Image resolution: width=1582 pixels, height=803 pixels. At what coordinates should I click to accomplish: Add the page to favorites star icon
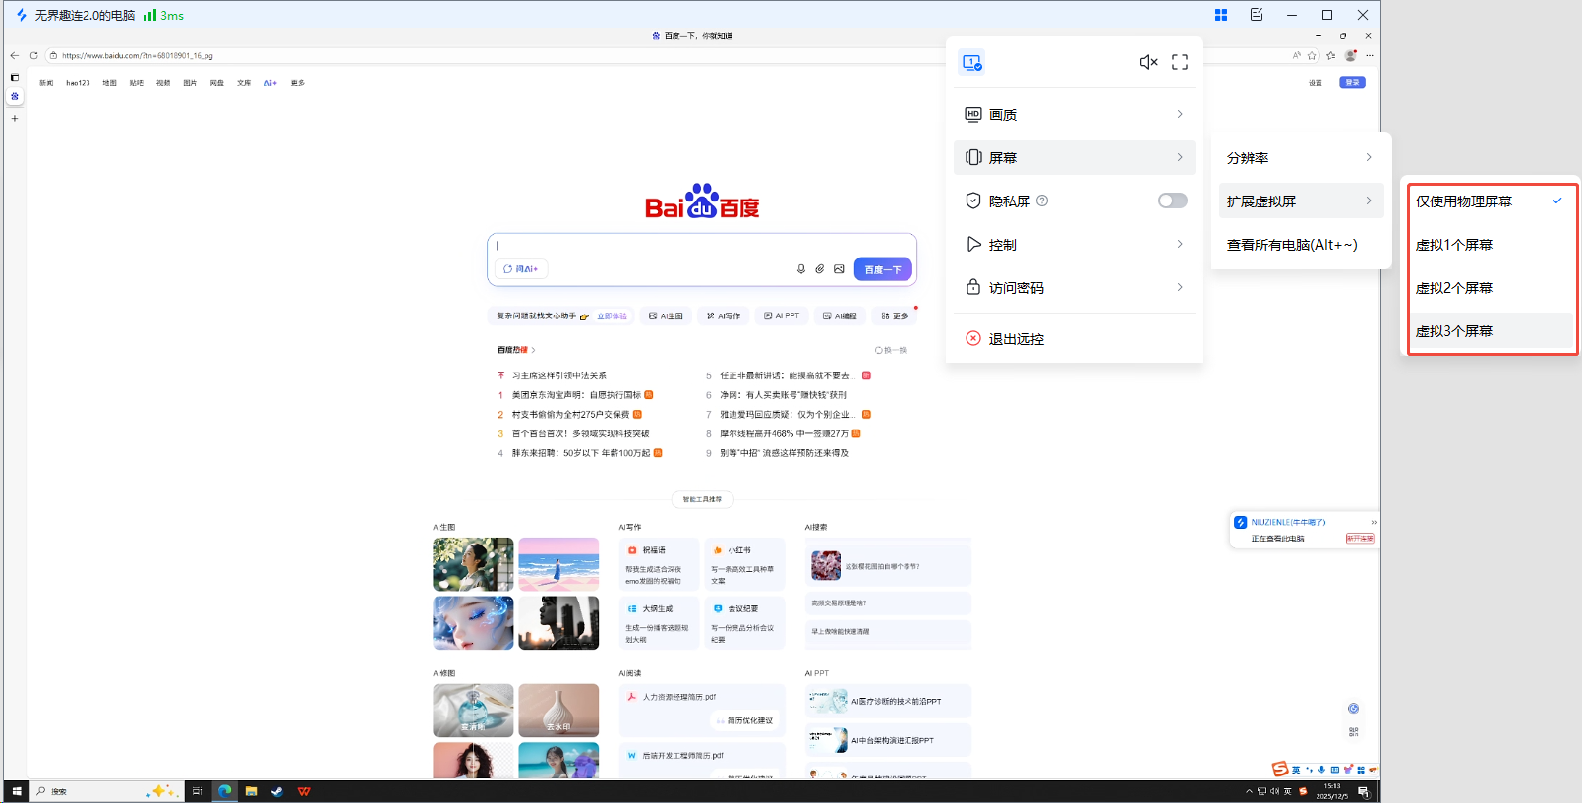[1312, 55]
